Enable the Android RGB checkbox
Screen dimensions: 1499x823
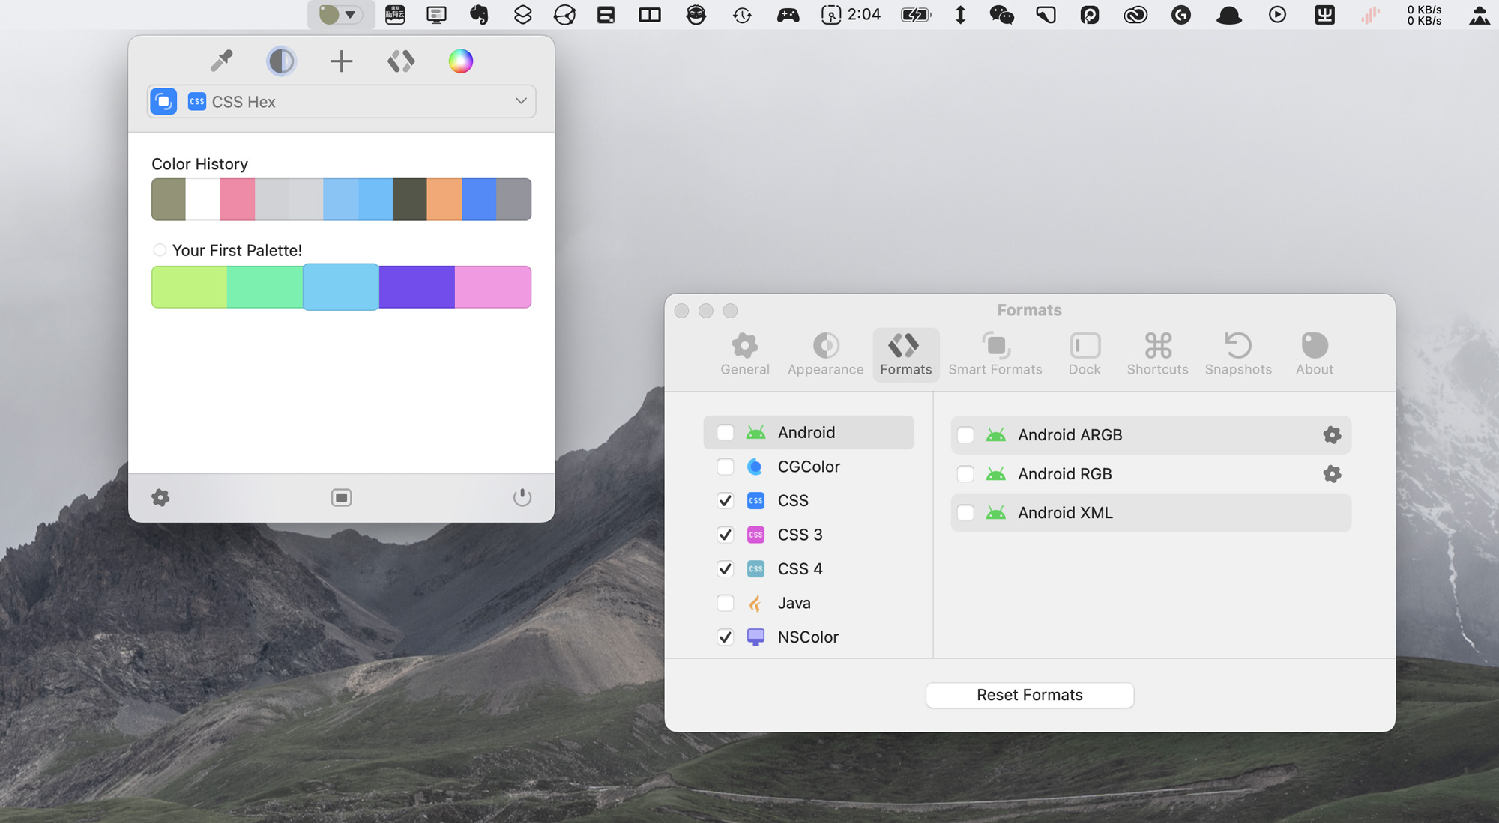(965, 473)
